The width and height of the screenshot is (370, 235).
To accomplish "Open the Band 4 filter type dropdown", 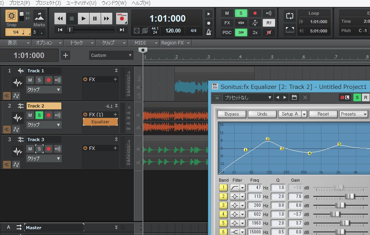I will 242,215.
